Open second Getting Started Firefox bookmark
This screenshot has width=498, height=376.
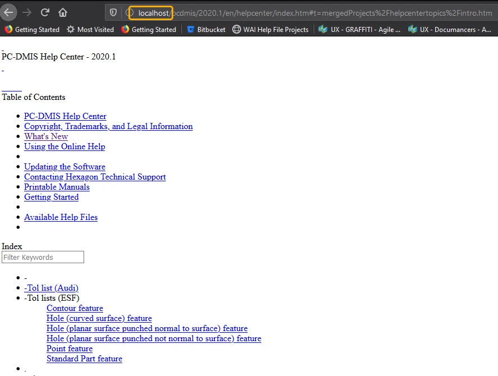tap(148, 30)
